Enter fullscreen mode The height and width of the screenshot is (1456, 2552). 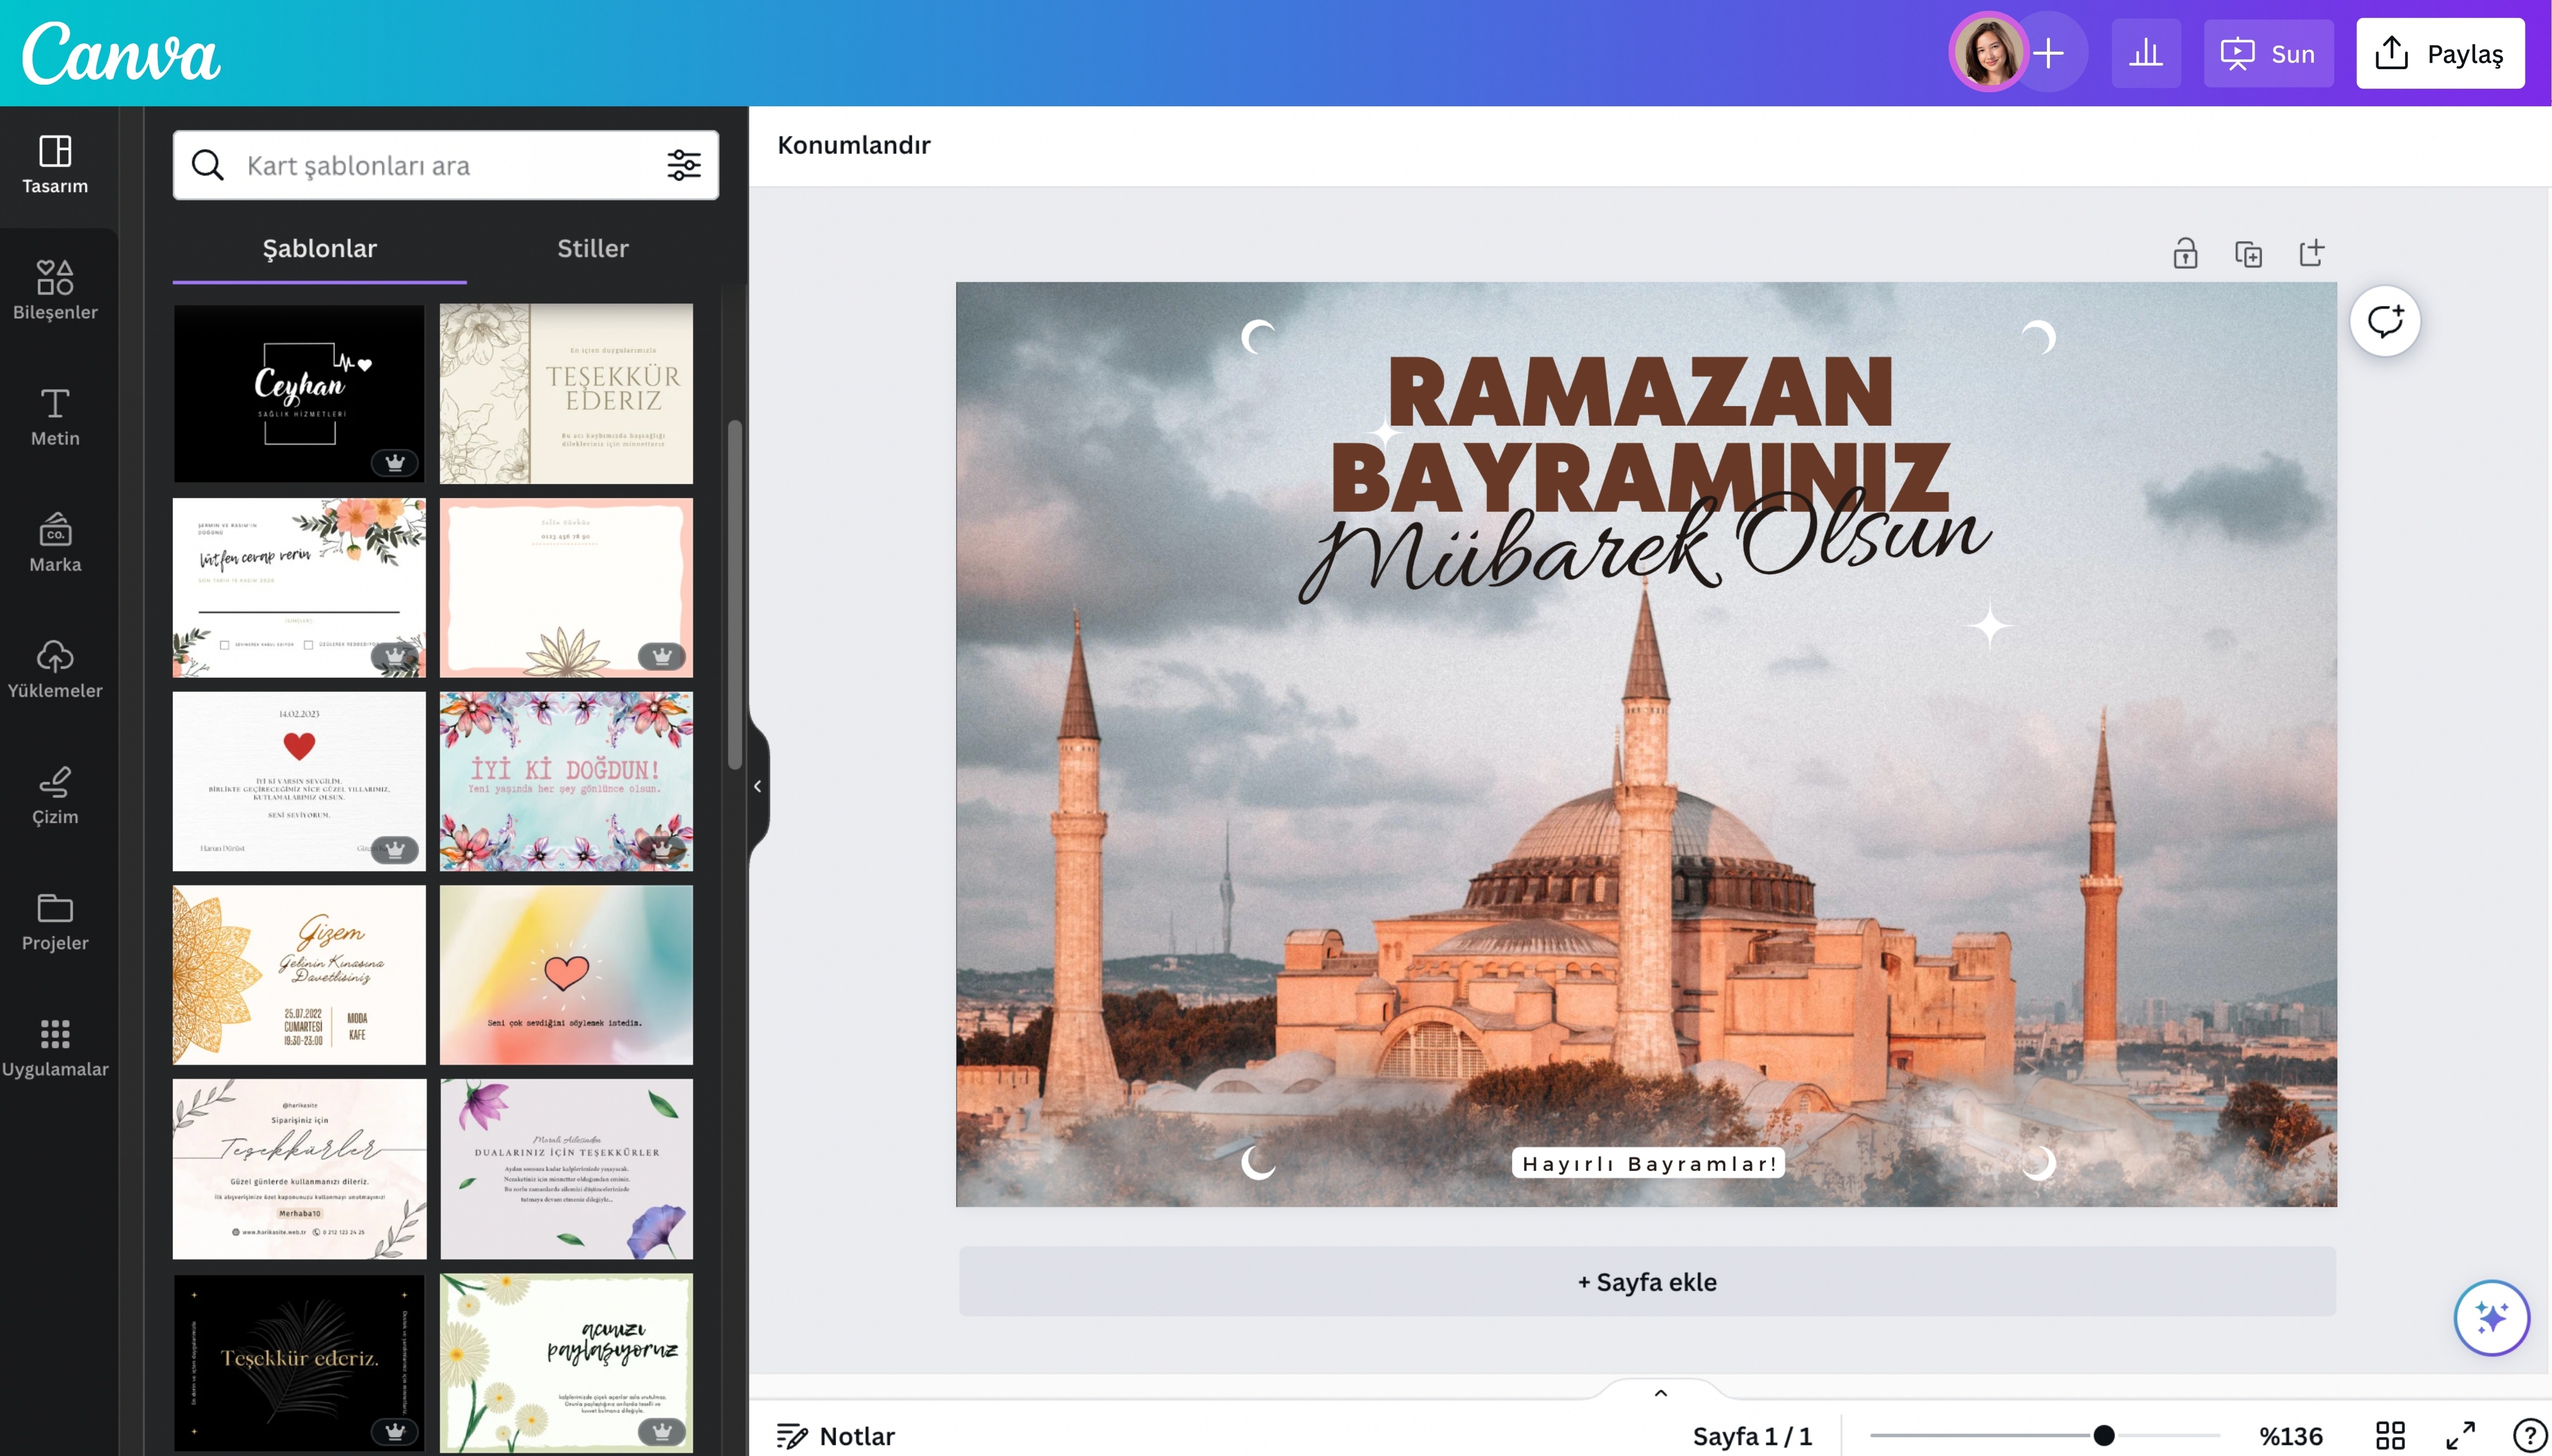pos(2461,1436)
